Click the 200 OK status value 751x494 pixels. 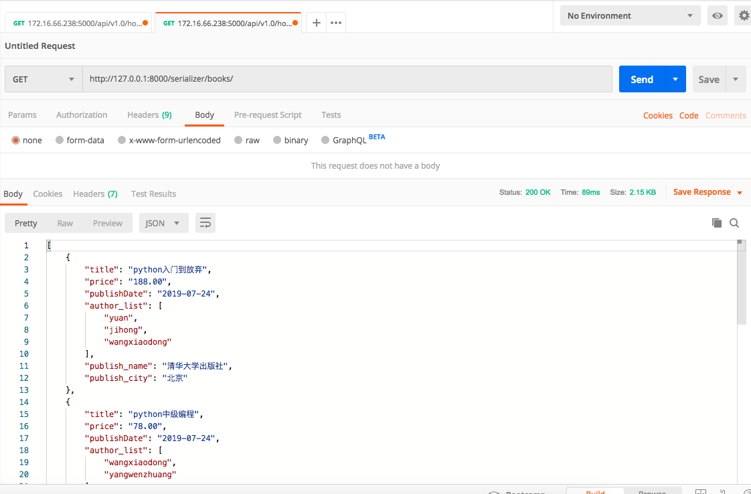[x=538, y=192]
